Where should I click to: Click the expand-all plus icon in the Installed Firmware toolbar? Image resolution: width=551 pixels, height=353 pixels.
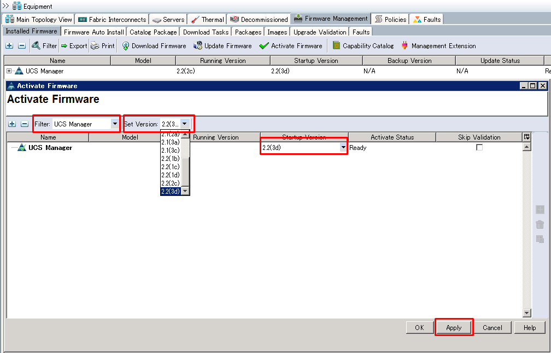9,46
